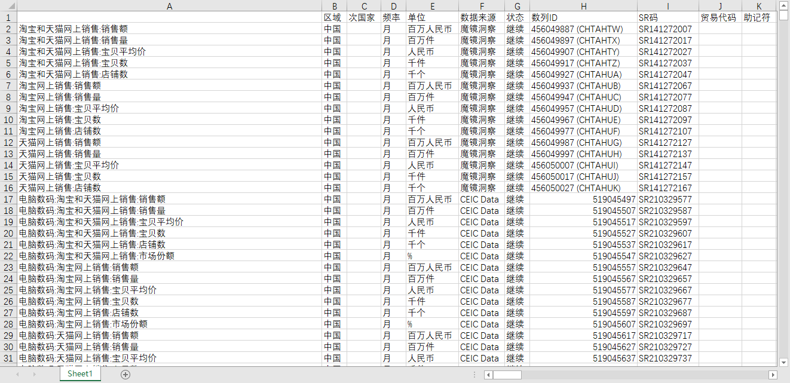Screen dimensions: 790x383
Task: Click series ID 519045547 cell
Action: tap(583, 256)
